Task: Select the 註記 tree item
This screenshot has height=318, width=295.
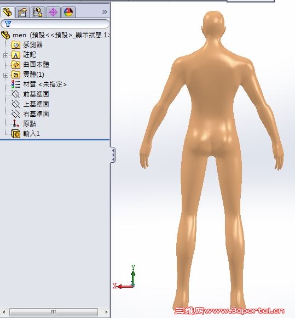Action: (30, 55)
